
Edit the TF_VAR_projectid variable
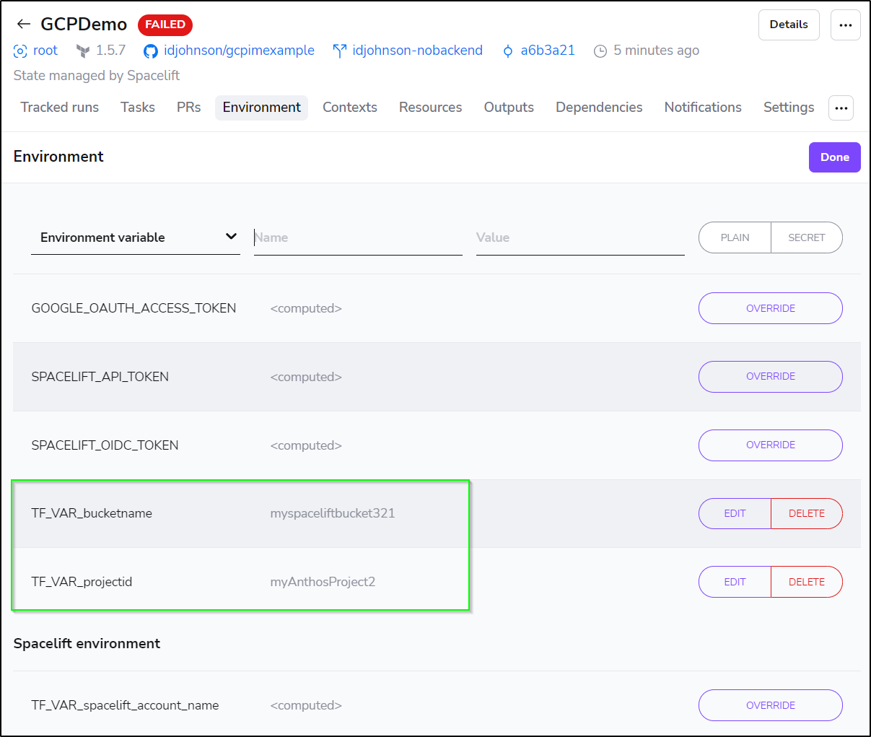pyautogui.click(x=735, y=582)
